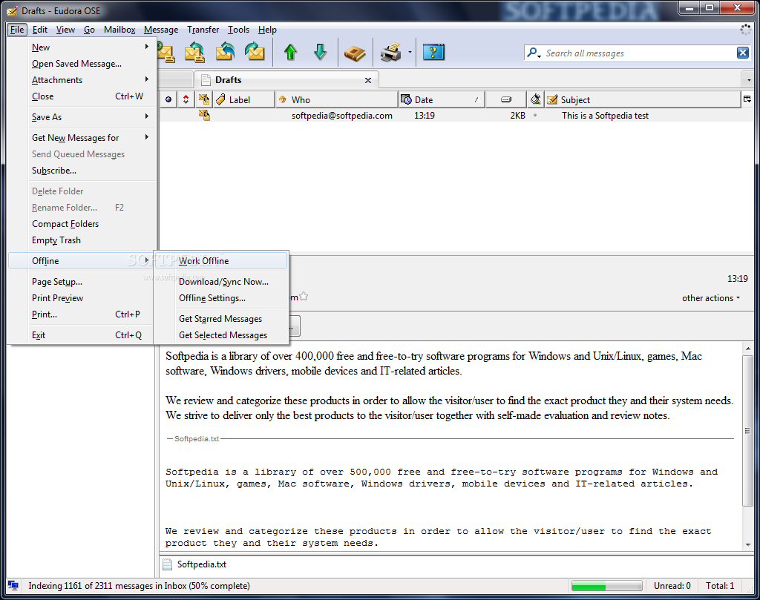Image resolution: width=760 pixels, height=600 pixels.
Task: Choose Get Starred Messages
Action: pyautogui.click(x=221, y=319)
